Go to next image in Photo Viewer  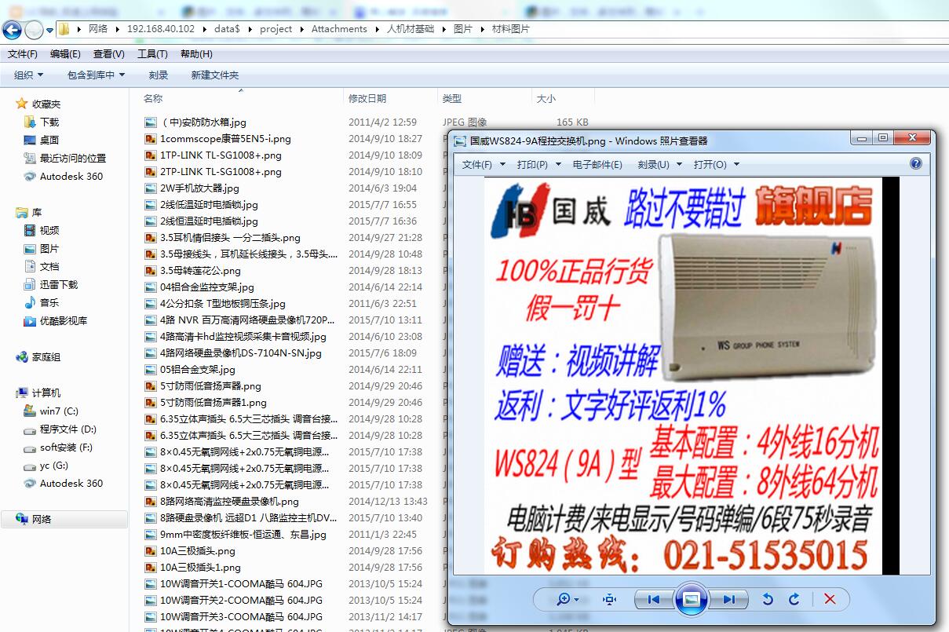pyautogui.click(x=728, y=599)
